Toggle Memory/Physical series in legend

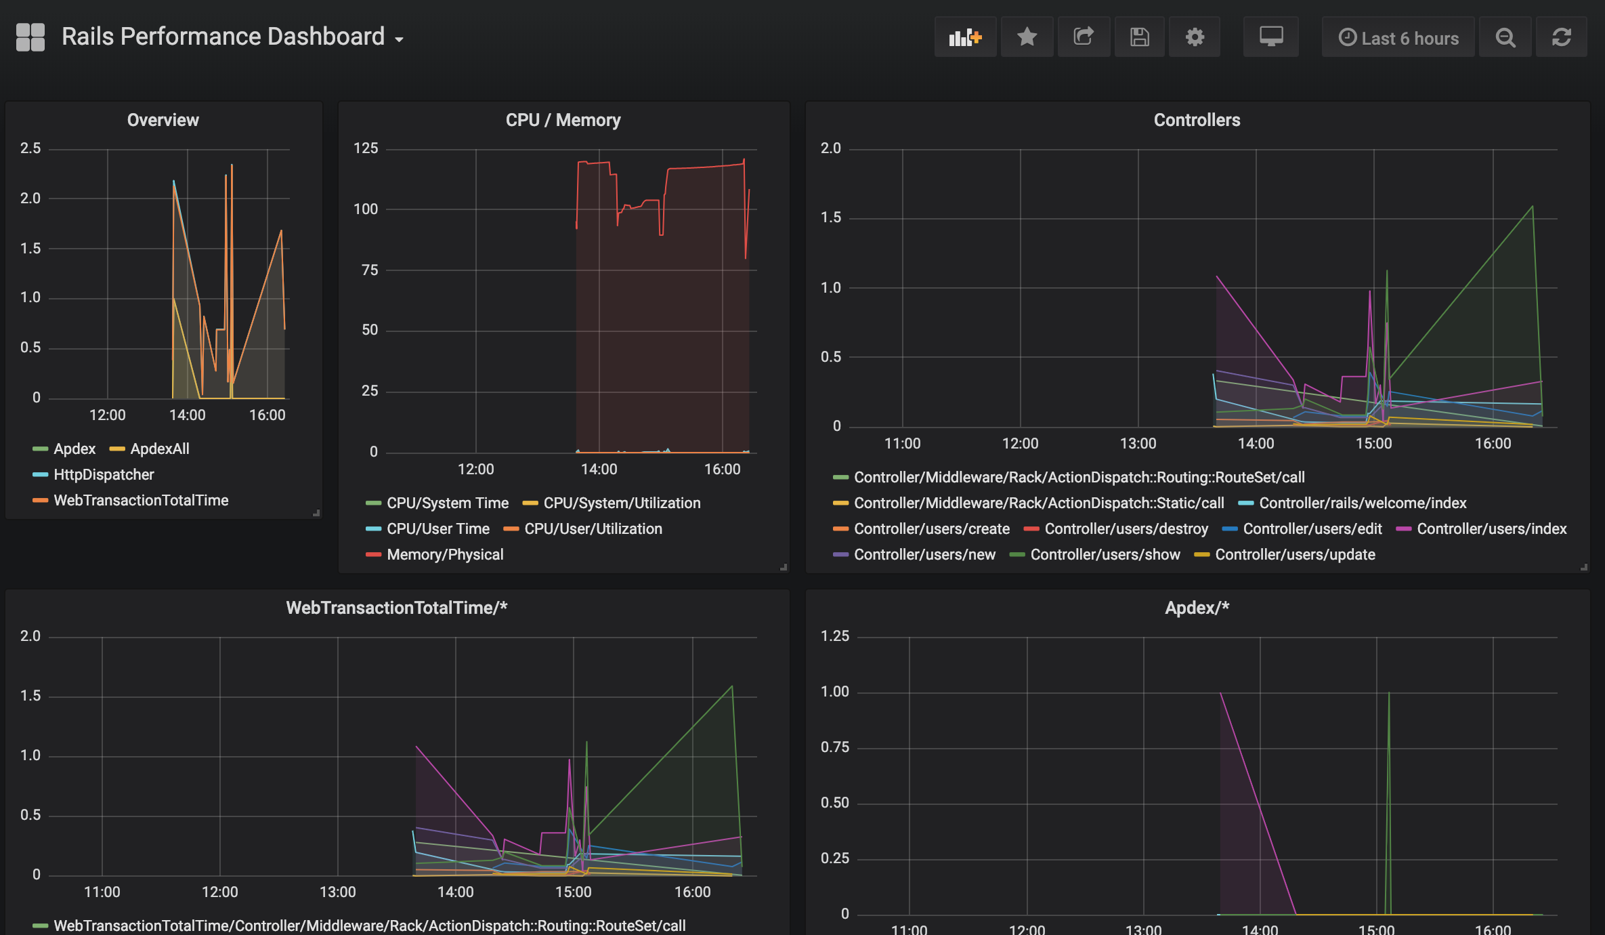[x=445, y=555]
